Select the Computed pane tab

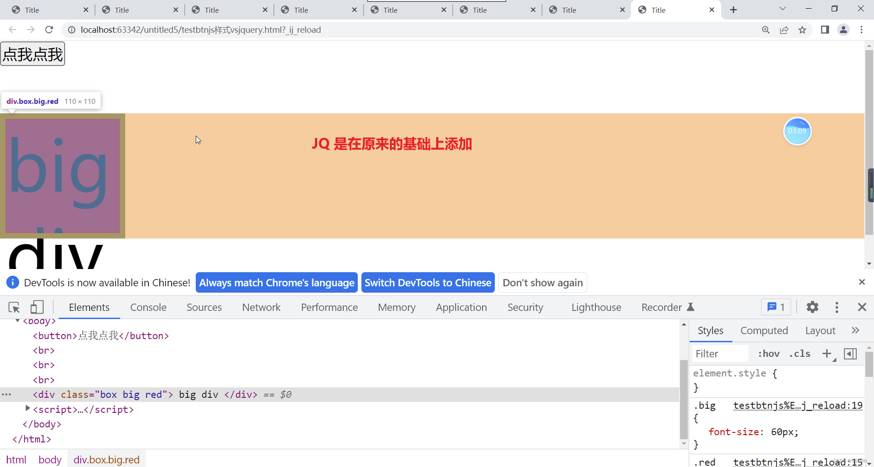coord(764,330)
